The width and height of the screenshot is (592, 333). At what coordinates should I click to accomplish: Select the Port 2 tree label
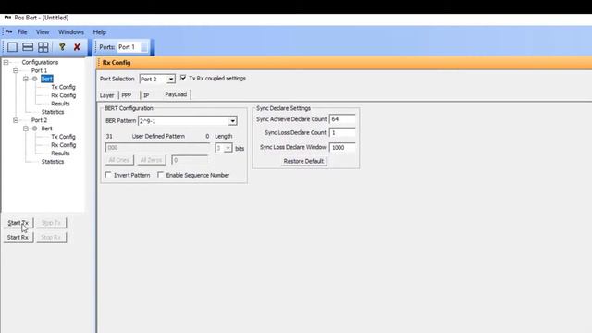point(39,120)
